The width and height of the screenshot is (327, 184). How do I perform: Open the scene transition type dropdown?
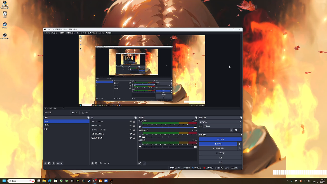point(220,122)
